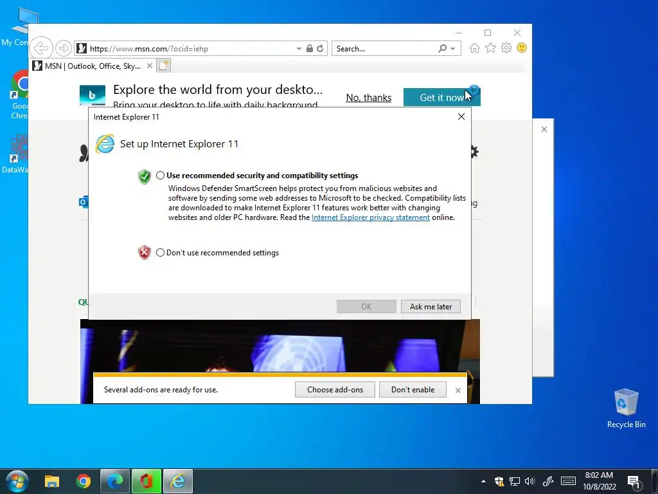658x494 pixels.
Task: Expand the search provider dropdown arrow
Action: tap(453, 49)
